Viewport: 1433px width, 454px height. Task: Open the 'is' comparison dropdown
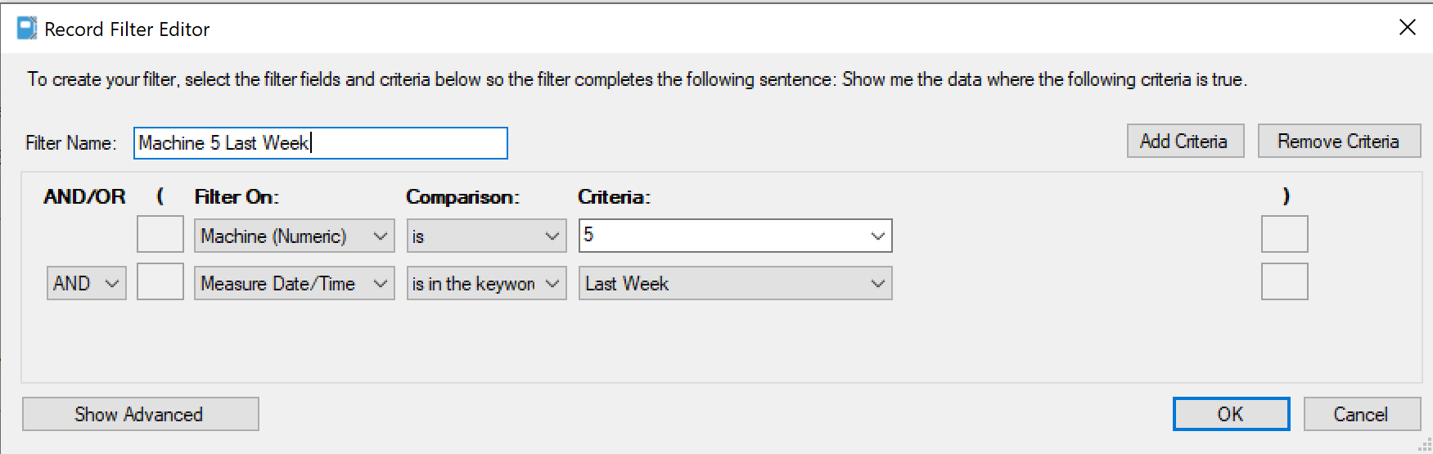(486, 236)
